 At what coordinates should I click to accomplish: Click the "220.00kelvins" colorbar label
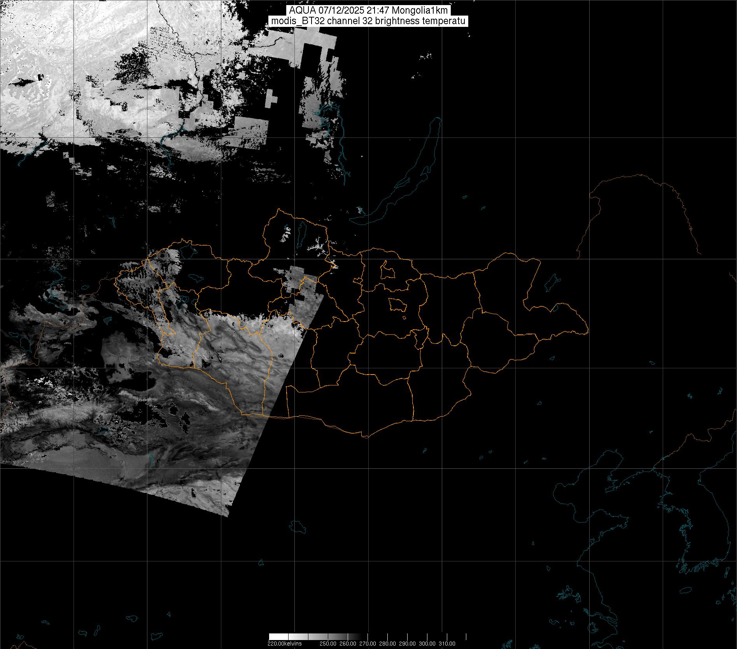click(x=285, y=643)
